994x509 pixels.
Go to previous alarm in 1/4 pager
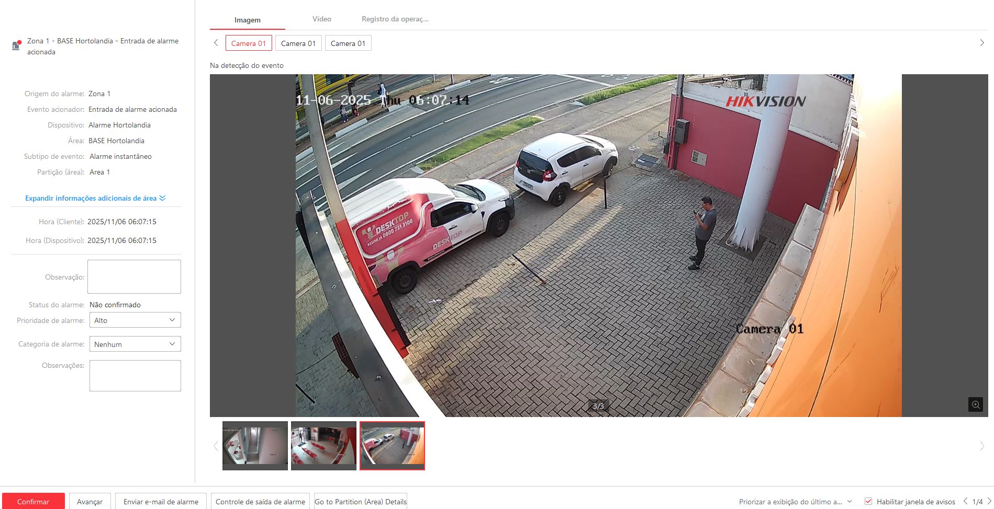point(965,501)
